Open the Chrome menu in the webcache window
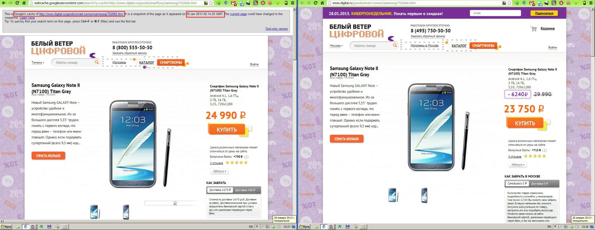The image size is (595, 230). click(293, 3)
